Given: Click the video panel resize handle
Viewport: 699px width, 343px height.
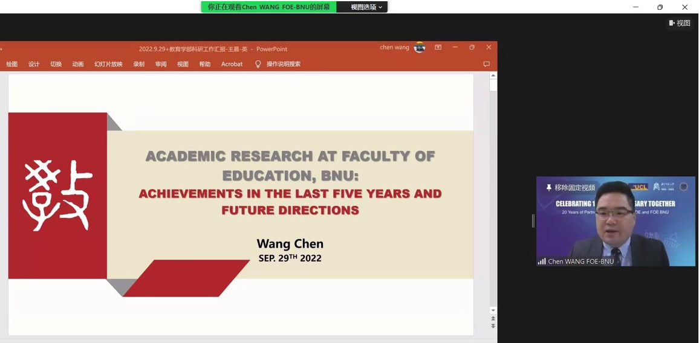Looking at the screenshot, I should [x=533, y=221].
